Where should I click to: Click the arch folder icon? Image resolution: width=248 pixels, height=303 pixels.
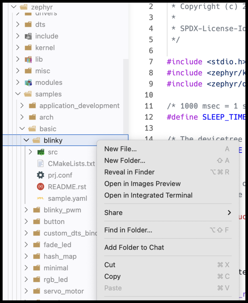32,117
